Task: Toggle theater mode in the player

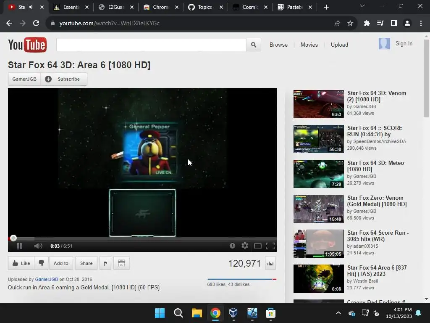Action: pos(257,246)
